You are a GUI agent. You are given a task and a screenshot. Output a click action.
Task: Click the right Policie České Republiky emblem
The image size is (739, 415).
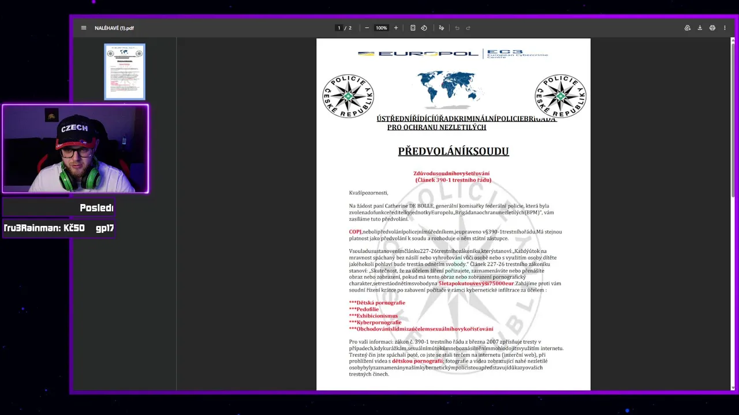(x=561, y=96)
